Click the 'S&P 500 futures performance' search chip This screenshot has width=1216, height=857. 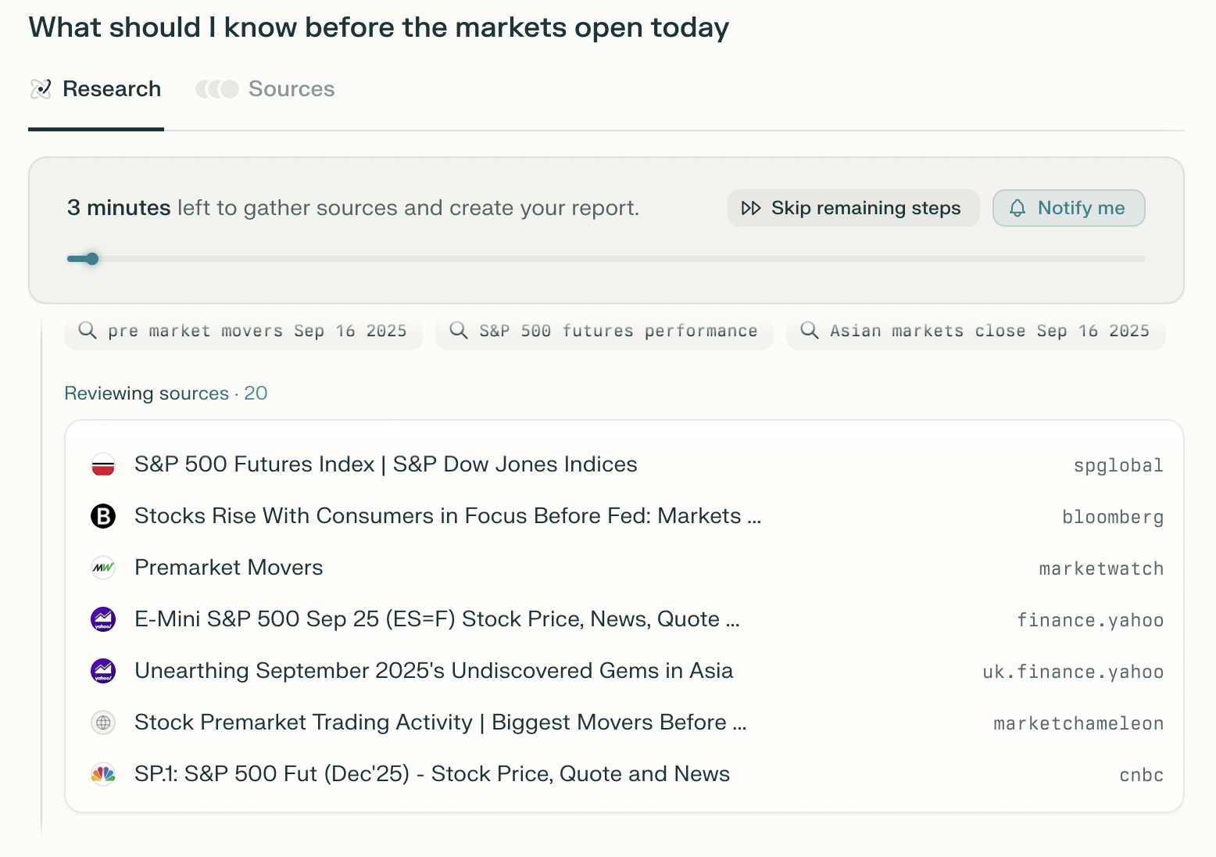[604, 332]
